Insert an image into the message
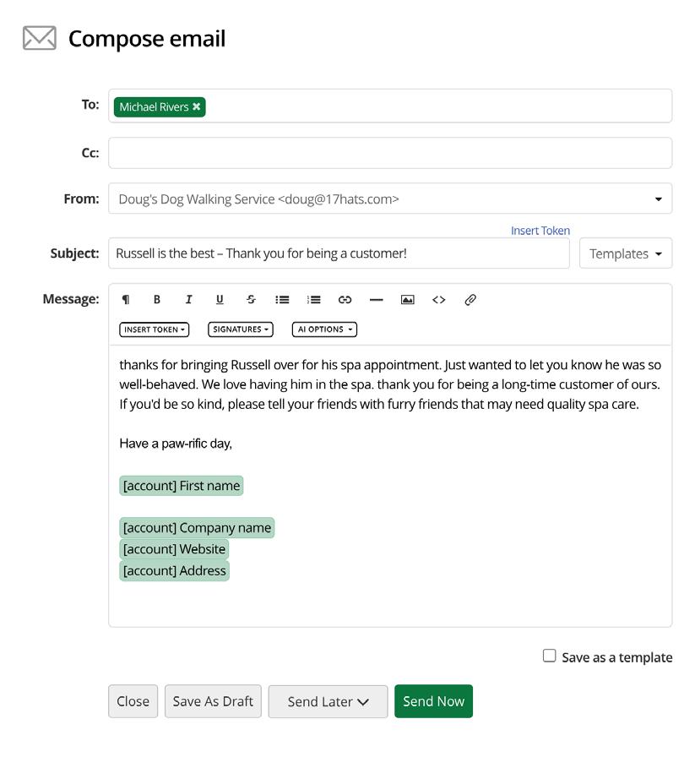The height and width of the screenshot is (757, 695). click(x=407, y=299)
